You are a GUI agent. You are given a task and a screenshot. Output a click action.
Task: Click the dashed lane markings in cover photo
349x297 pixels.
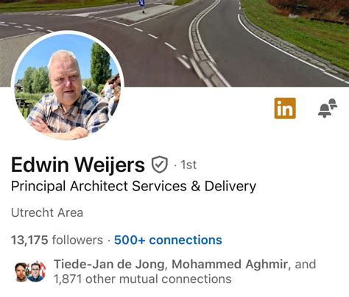click(155, 37)
